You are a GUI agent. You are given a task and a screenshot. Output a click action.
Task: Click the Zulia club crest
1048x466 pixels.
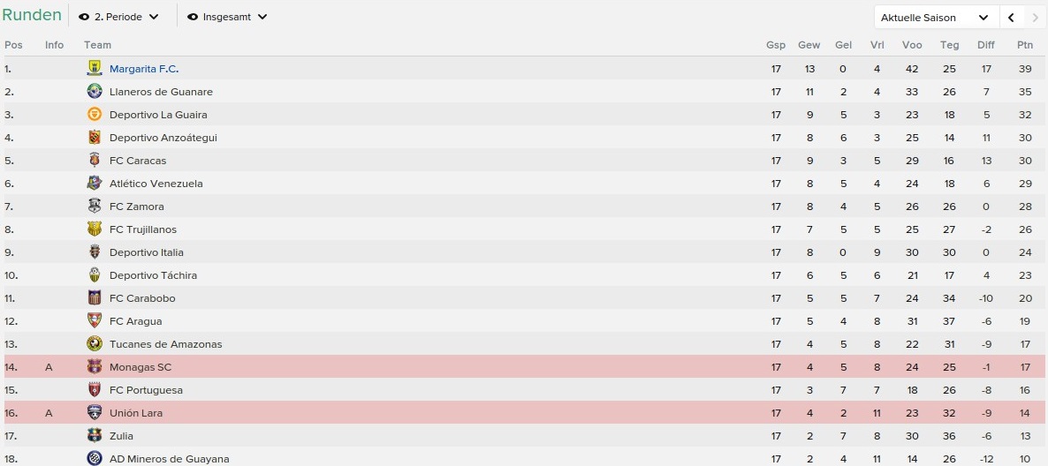[95, 435]
